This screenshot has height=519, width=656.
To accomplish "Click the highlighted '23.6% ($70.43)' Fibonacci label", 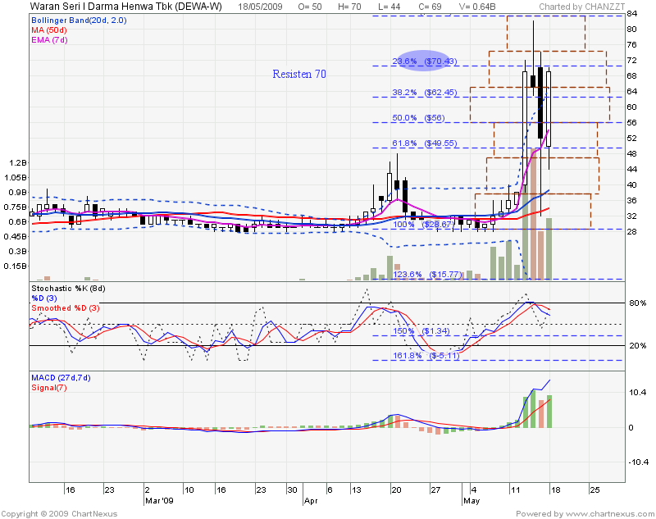I will pos(424,61).
